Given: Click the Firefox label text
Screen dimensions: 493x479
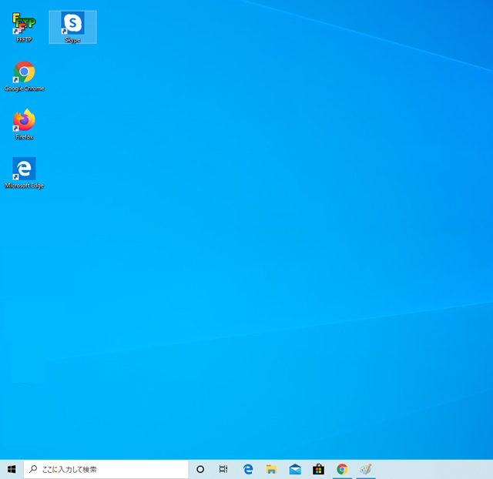Looking at the screenshot, I should pos(24,137).
